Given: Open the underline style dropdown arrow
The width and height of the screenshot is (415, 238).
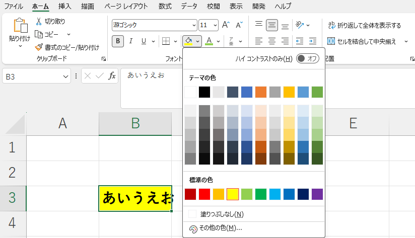Looking at the screenshot, I should coord(153,42).
